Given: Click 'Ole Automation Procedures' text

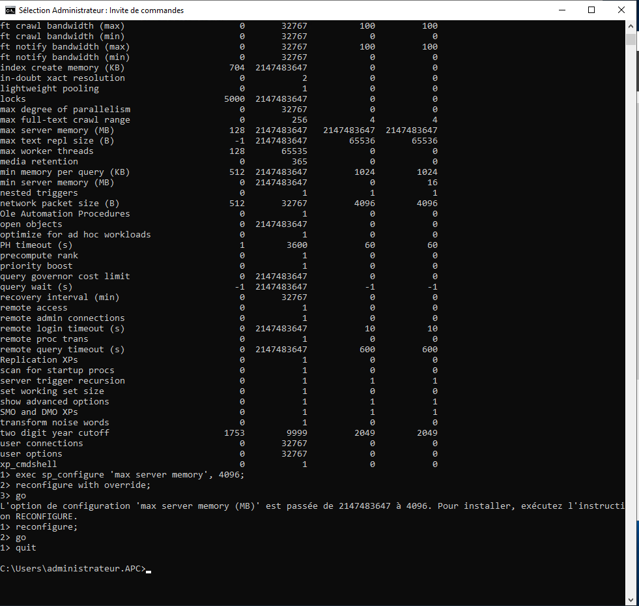Looking at the screenshot, I should pyautogui.click(x=64, y=213).
